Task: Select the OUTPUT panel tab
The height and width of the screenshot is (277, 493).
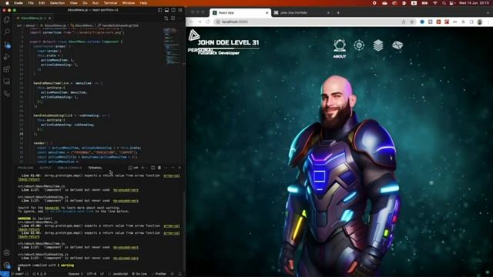Action: [45, 168]
